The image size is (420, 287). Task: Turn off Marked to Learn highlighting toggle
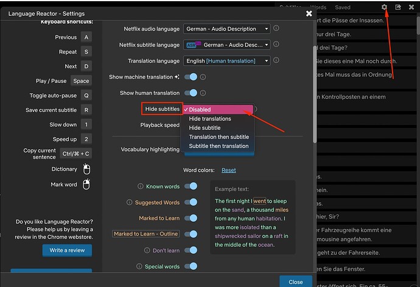click(191, 218)
